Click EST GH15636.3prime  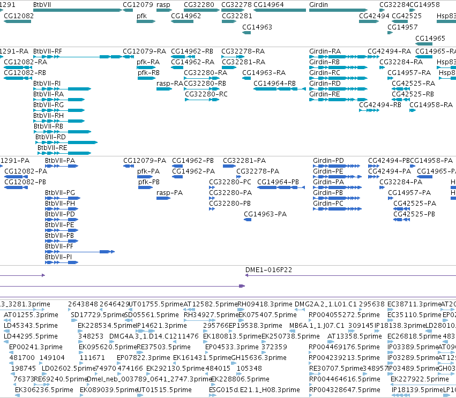tap(259, 358)
